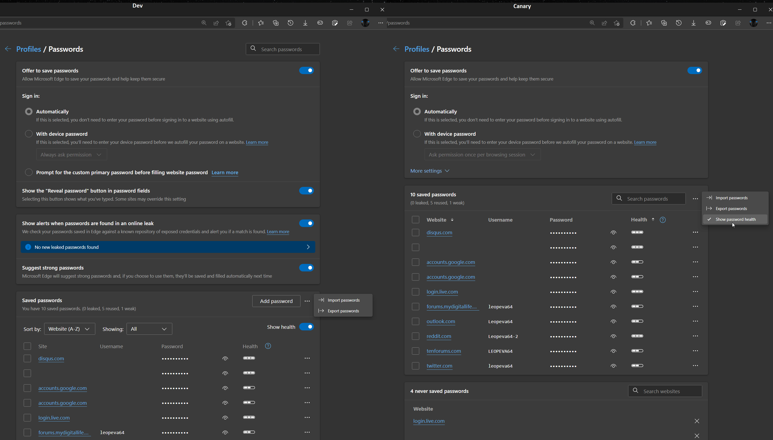Click Search websites field in Canary

[x=665, y=391]
